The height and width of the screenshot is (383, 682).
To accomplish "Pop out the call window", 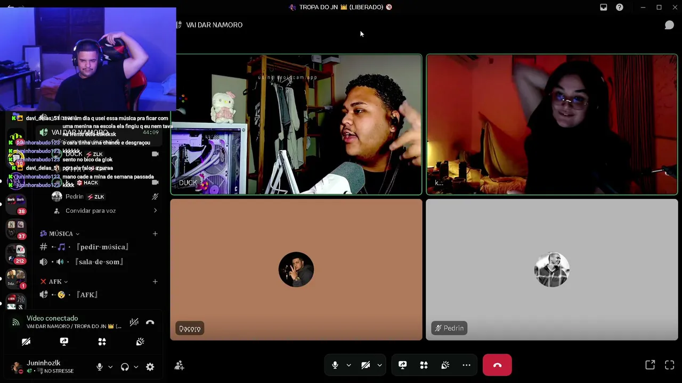I will [650, 365].
